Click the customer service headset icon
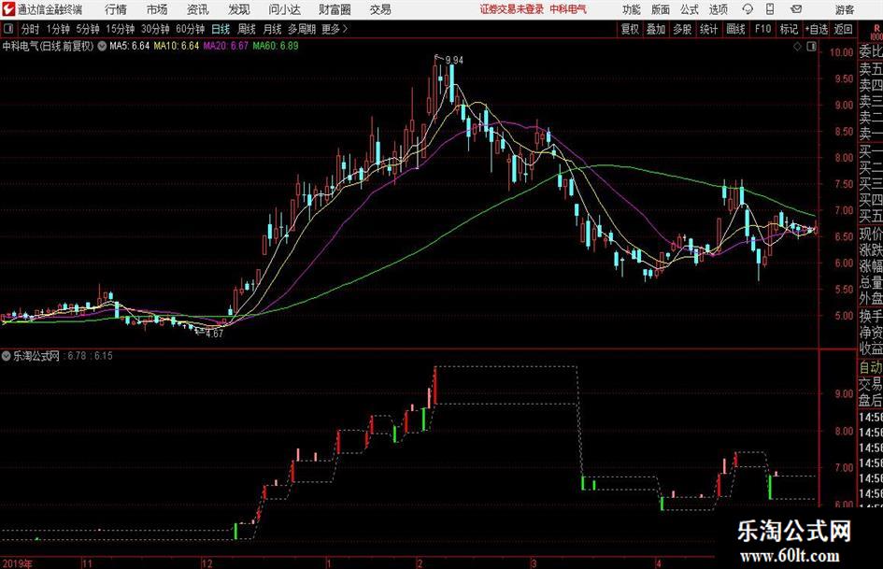This screenshot has width=883, height=569. click(748, 9)
